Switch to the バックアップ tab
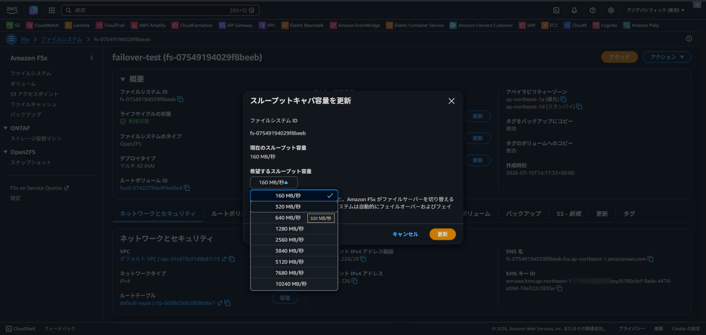 point(523,214)
